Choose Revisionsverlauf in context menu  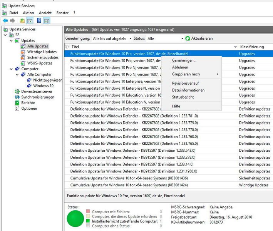(191, 83)
